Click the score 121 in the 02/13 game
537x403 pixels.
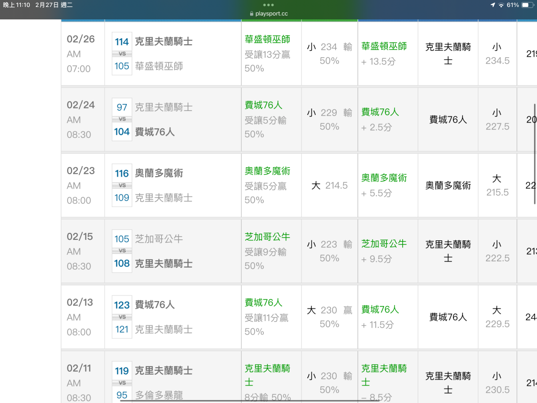click(122, 329)
